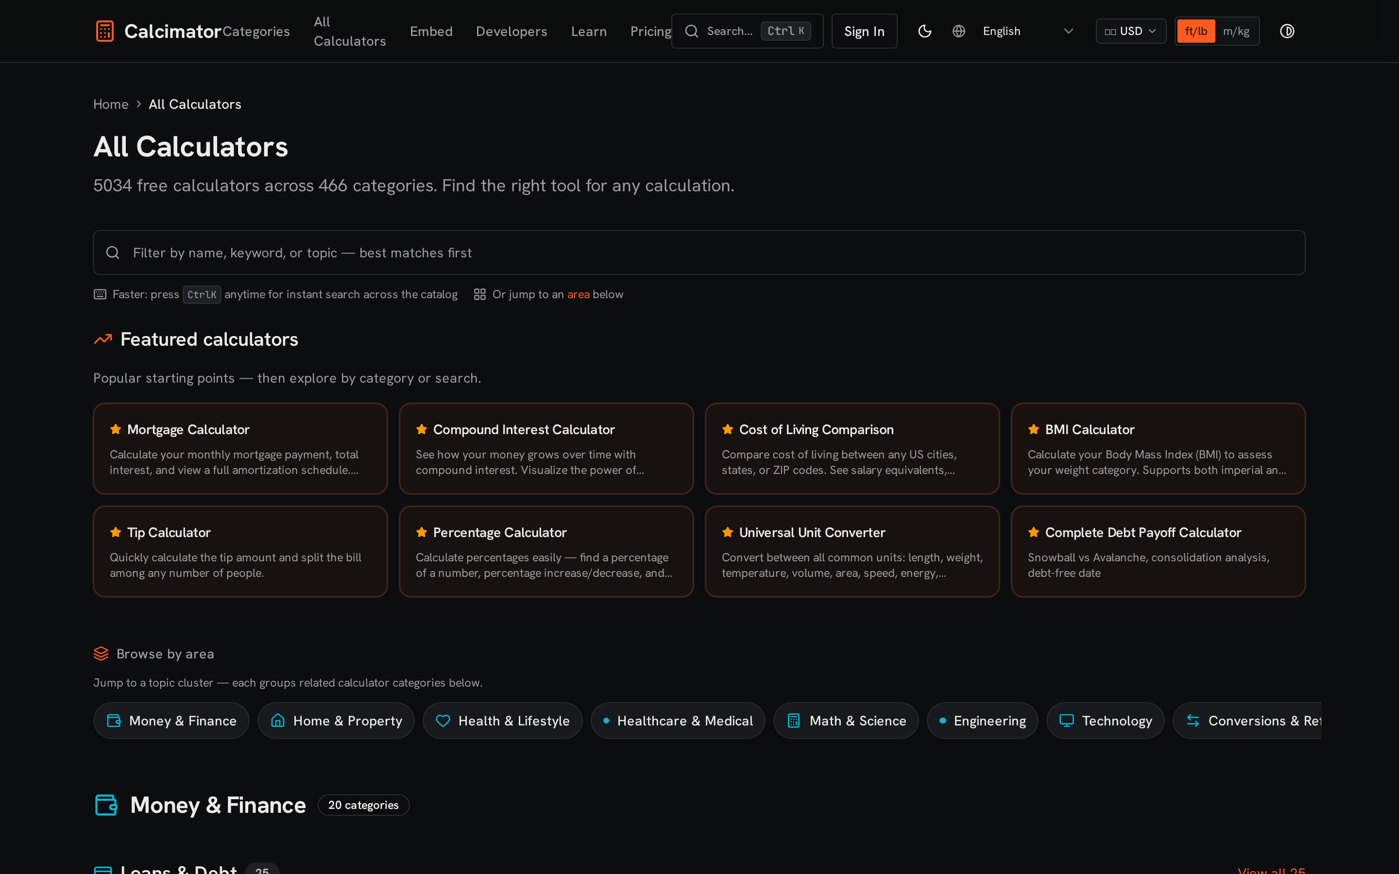Switch units to ft/lb
1399x874 pixels.
1196,31
